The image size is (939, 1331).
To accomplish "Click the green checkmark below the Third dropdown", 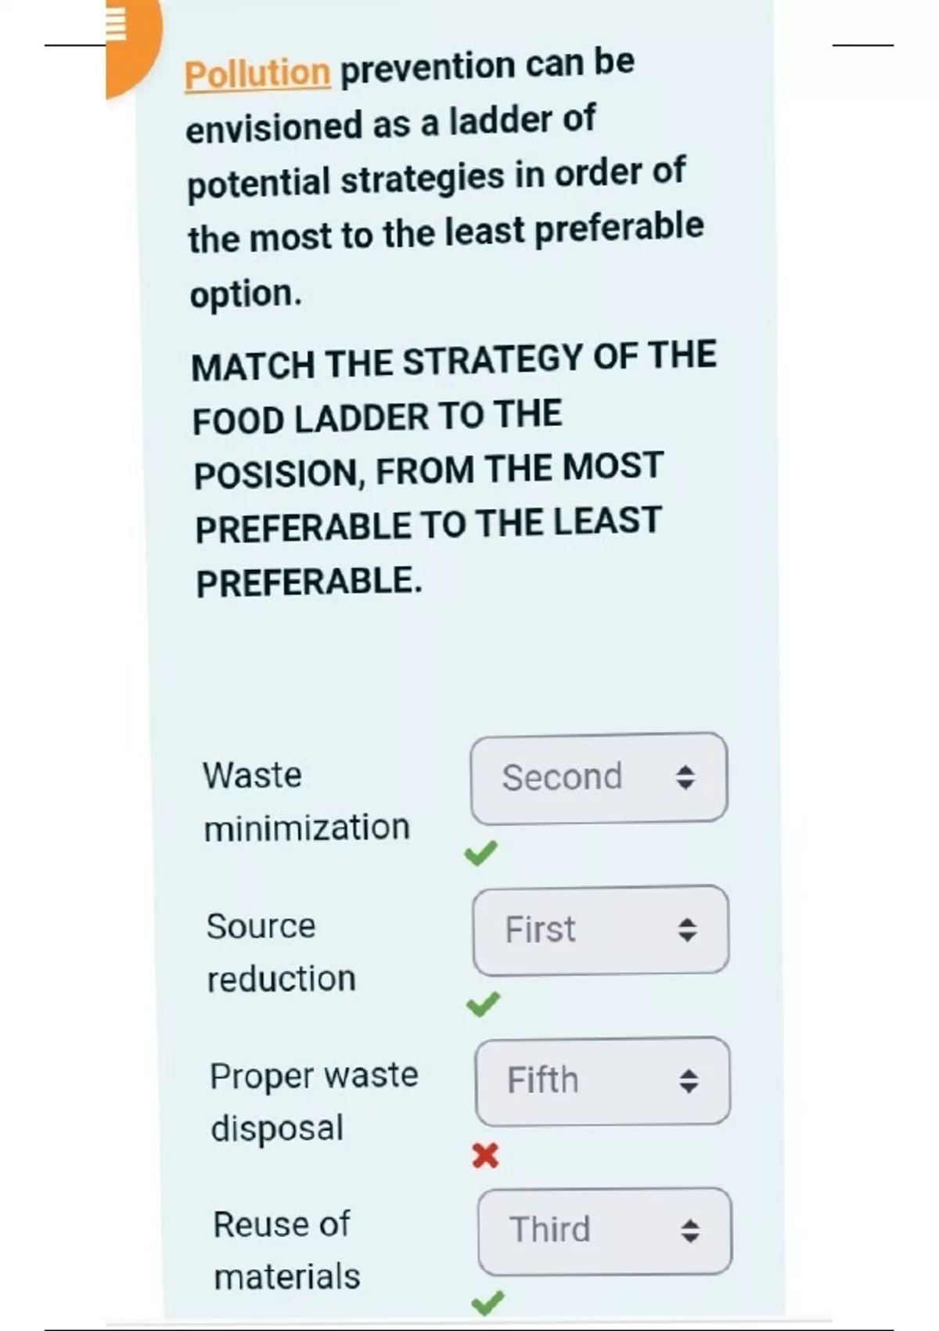I will pos(487,1303).
